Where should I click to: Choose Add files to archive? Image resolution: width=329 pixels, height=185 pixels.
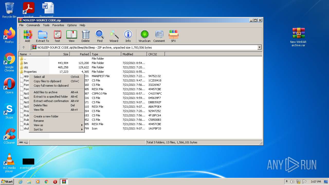pos(57,92)
